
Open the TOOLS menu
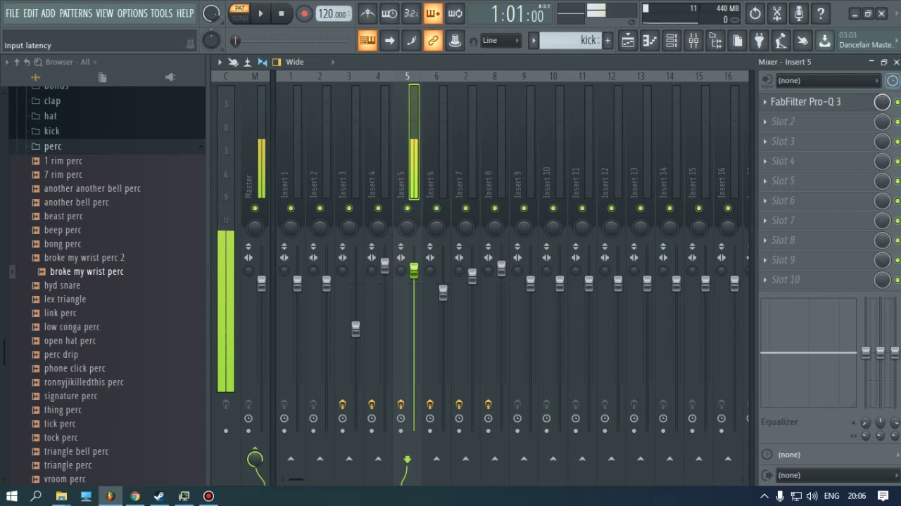[161, 13]
